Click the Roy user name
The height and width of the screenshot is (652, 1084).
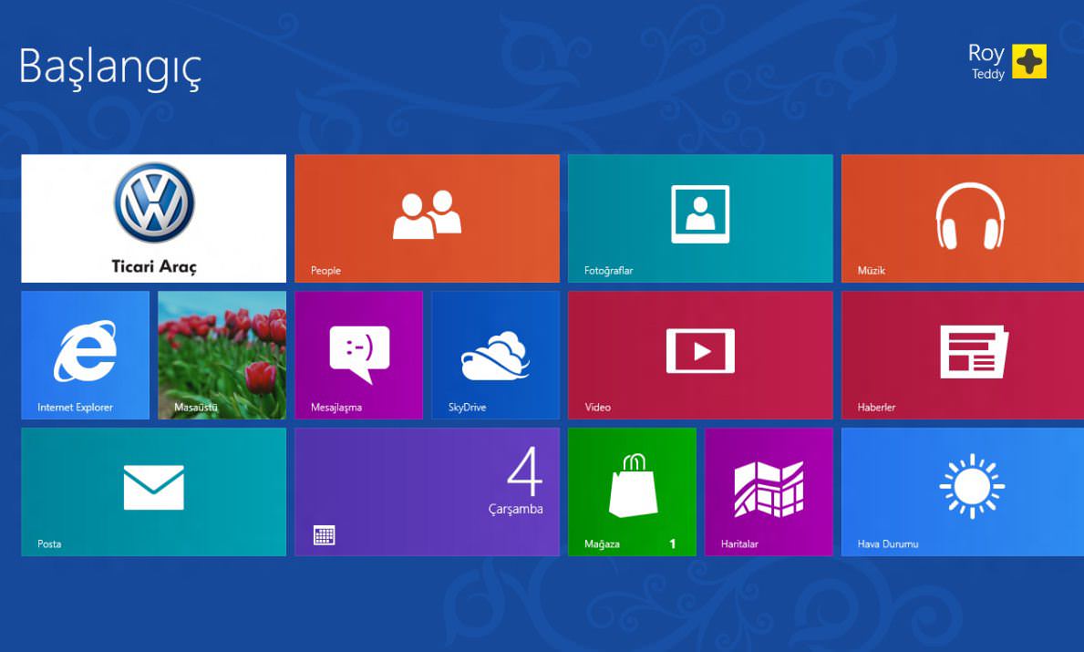pos(986,54)
